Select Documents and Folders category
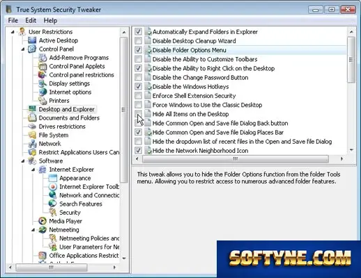 coord(69,118)
